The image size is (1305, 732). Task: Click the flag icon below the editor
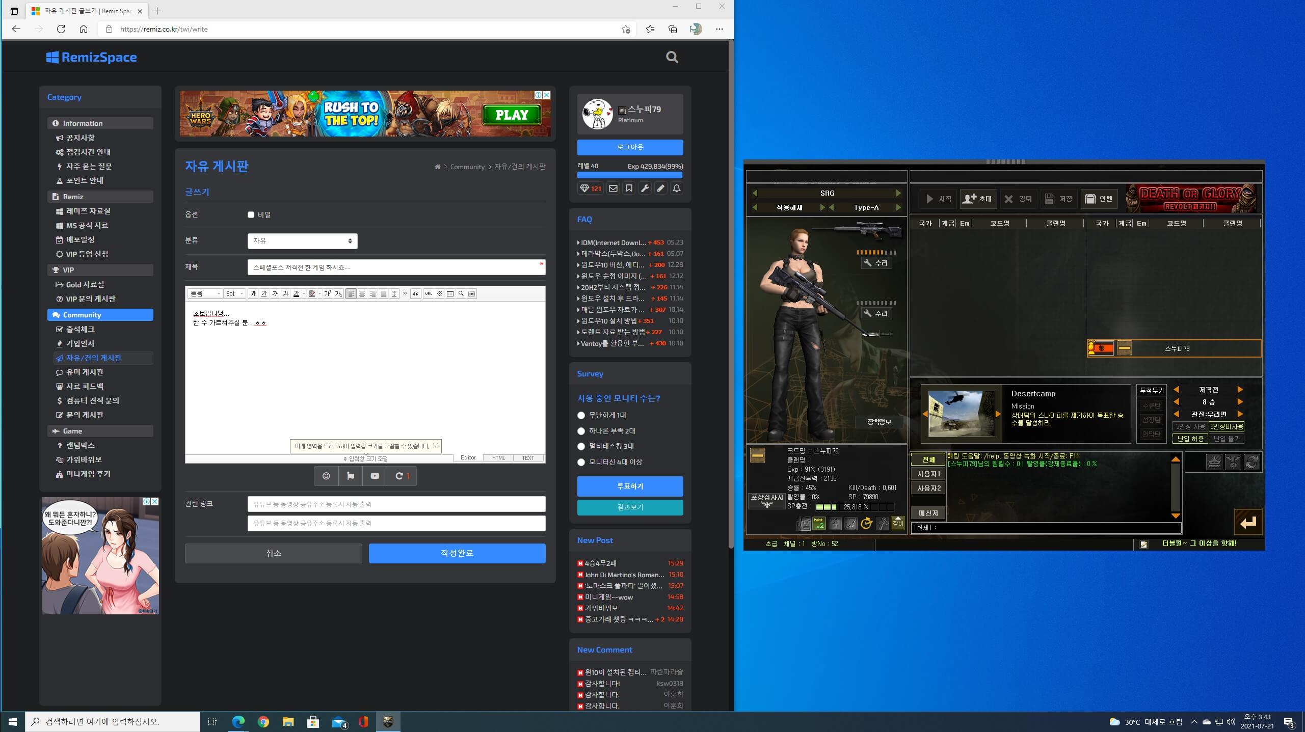351,476
